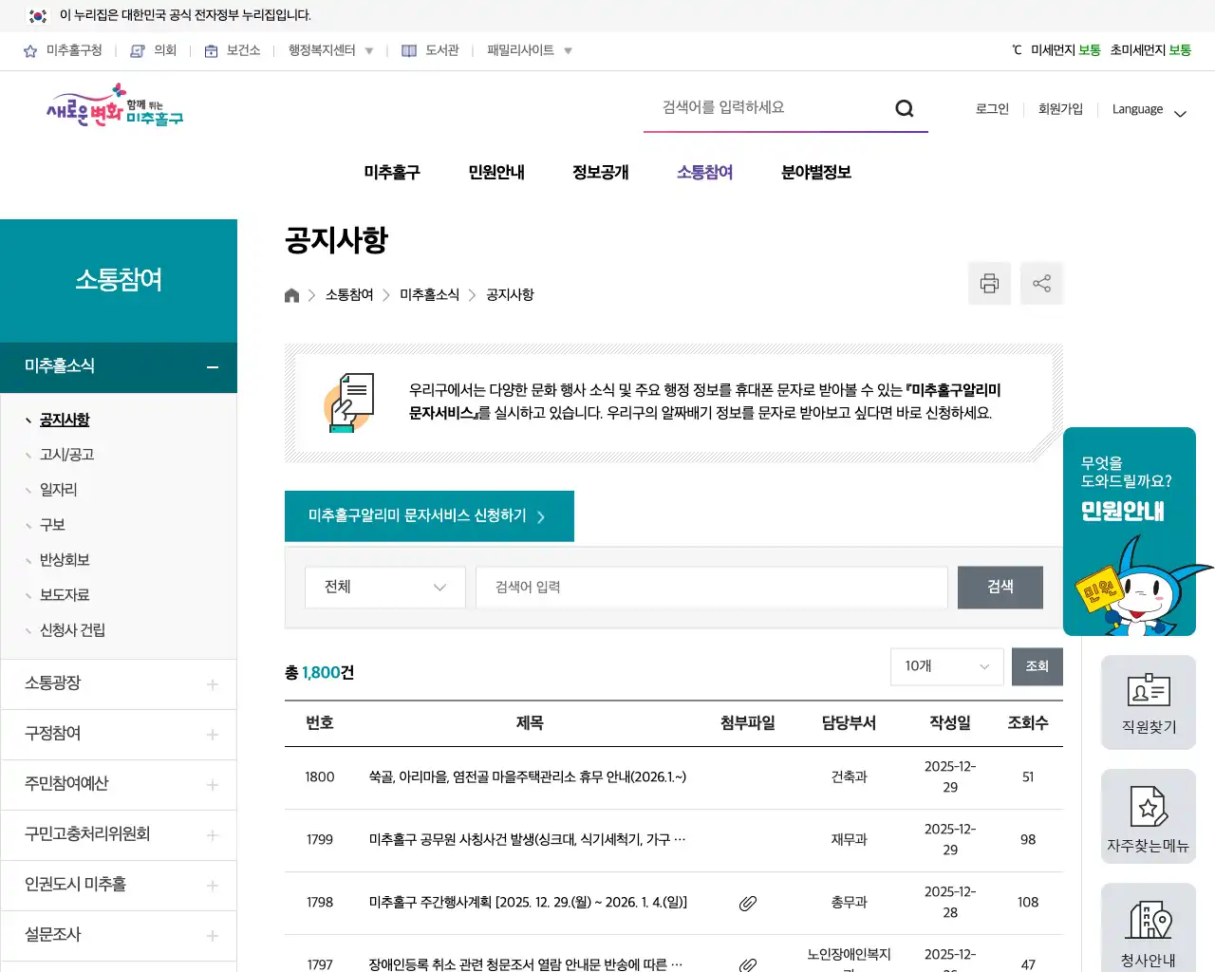This screenshot has width=1215, height=972.
Task: Open 보건소 from the top quick links
Action: [x=232, y=50]
